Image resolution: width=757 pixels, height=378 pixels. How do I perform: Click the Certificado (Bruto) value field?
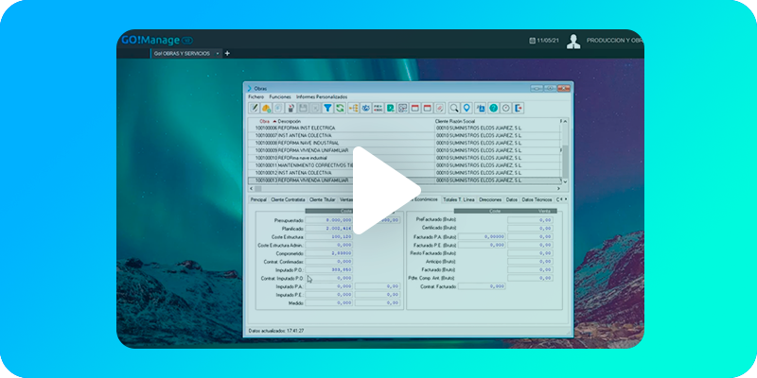pos(530,228)
